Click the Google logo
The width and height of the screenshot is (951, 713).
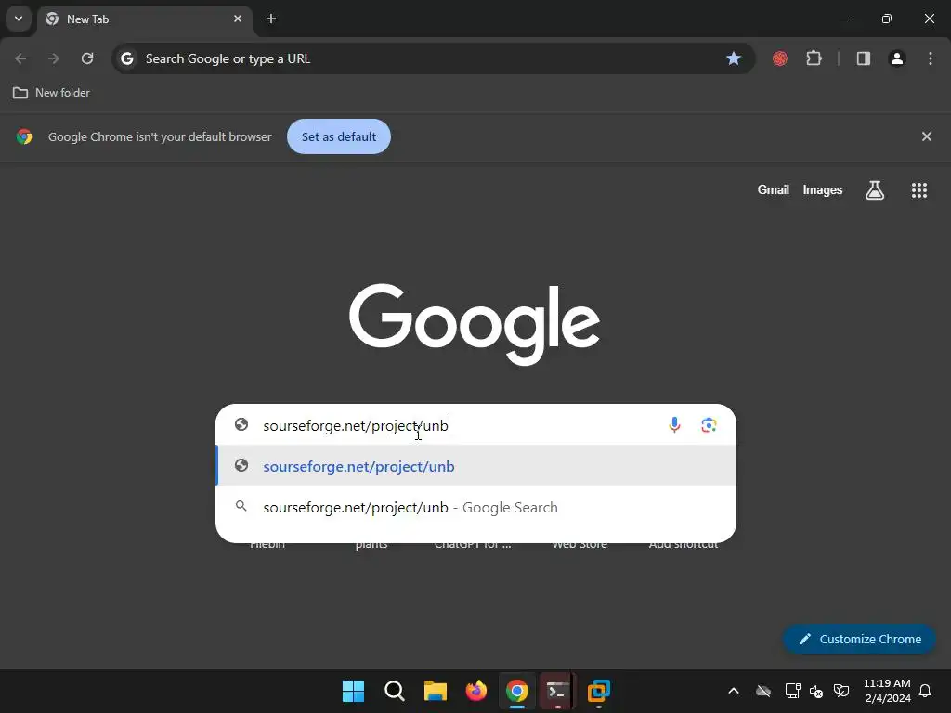pyautogui.click(x=475, y=324)
